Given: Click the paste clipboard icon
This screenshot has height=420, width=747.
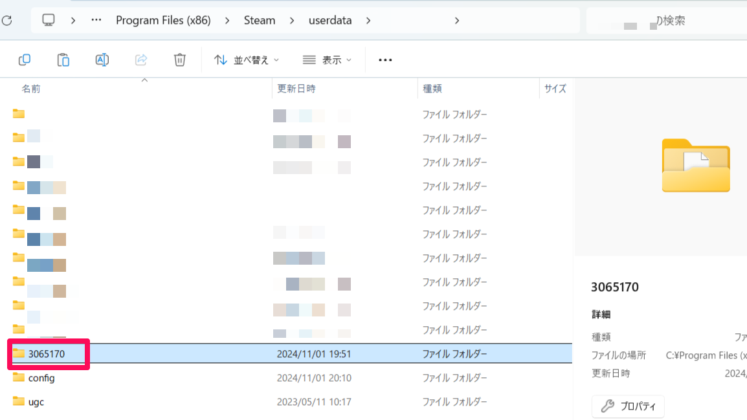Looking at the screenshot, I should pos(63,60).
